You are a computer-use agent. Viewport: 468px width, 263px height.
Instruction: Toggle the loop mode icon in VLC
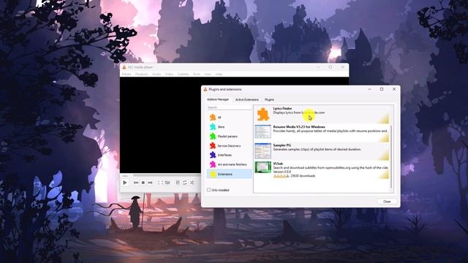185,183
